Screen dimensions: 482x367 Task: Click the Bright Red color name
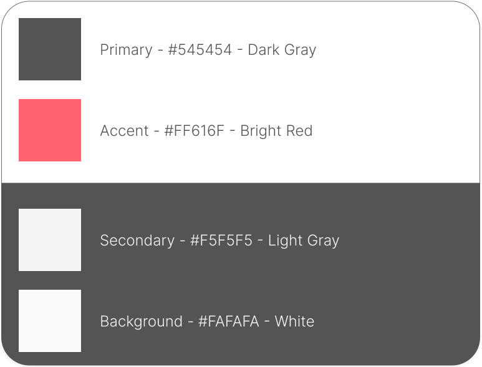click(x=276, y=131)
